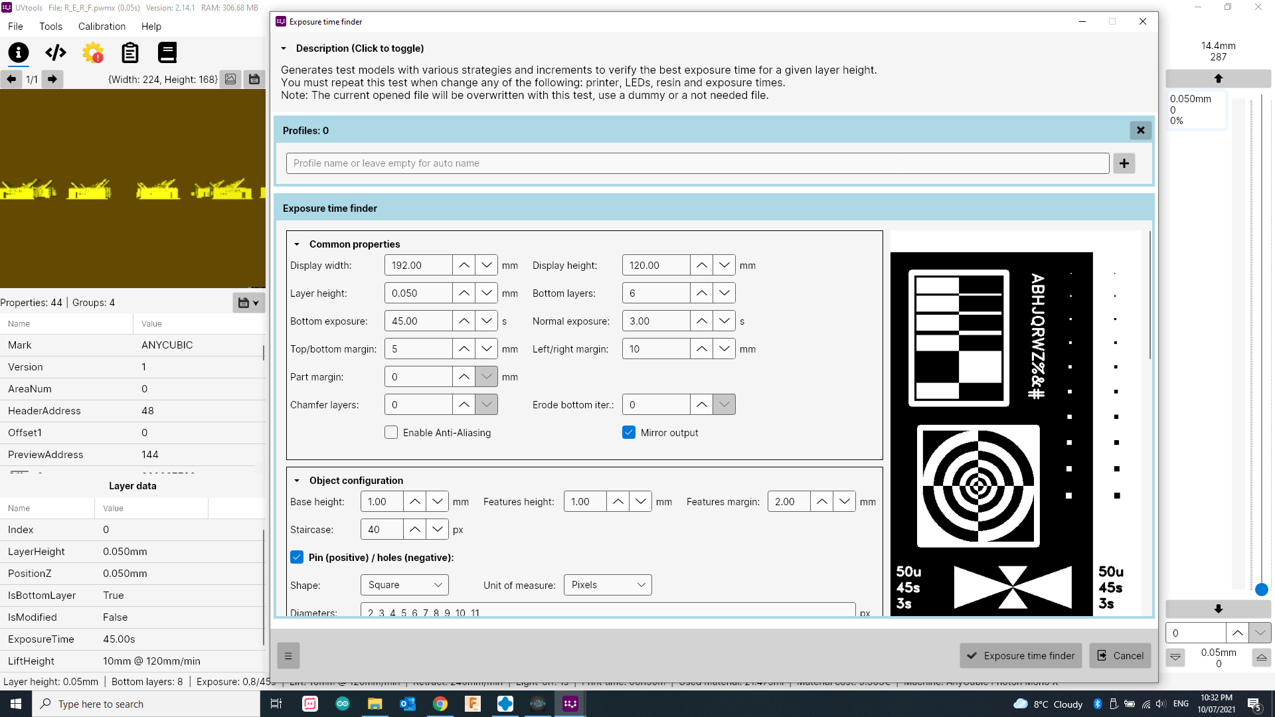Open the Calibration menu
The height and width of the screenshot is (717, 1275).
[x=101, y=27]
